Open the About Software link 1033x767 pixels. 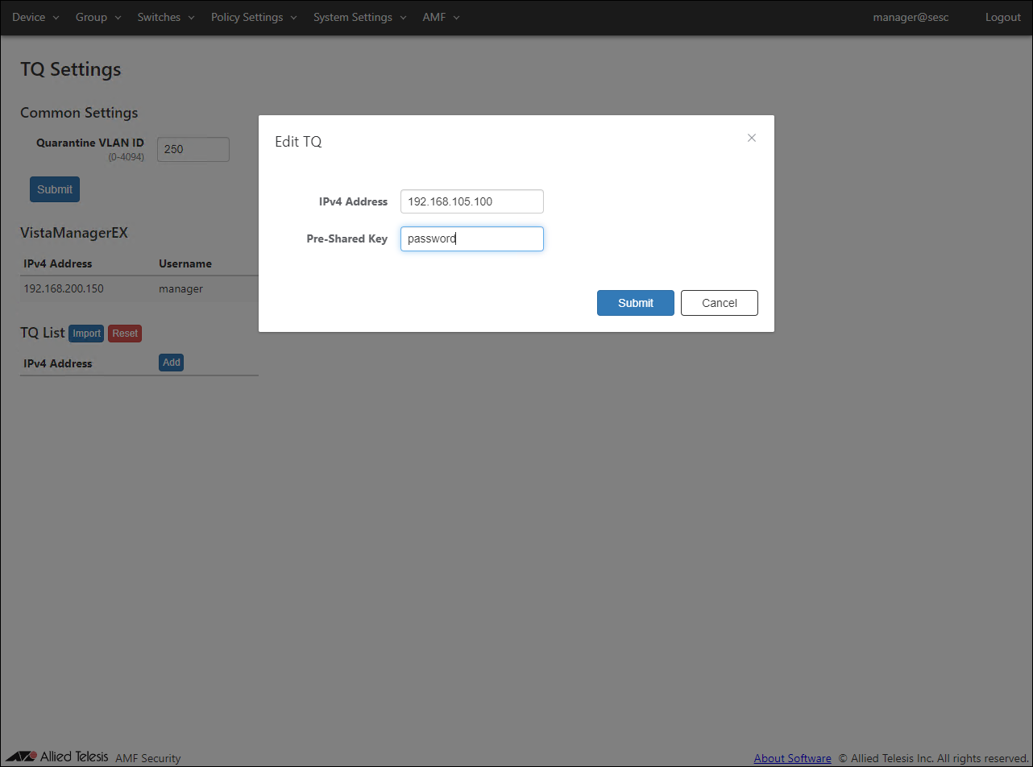(792, 758)
